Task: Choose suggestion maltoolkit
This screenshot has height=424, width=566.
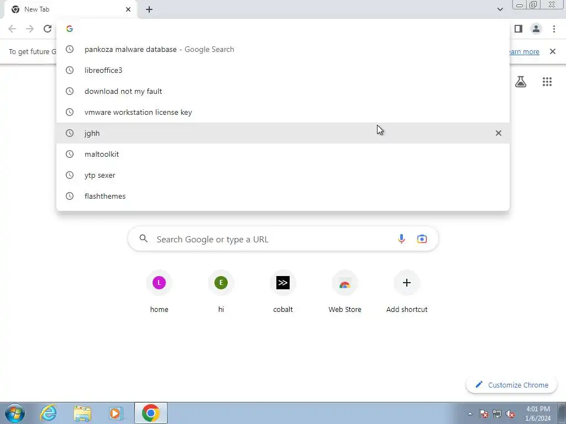Action: (283, 154)
